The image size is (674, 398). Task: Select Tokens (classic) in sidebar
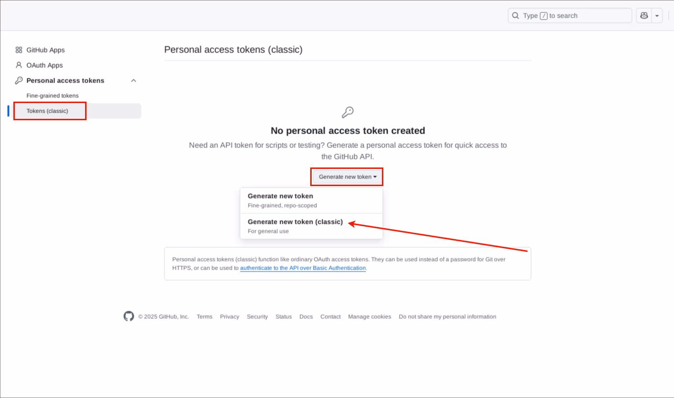tap(47, 111)
